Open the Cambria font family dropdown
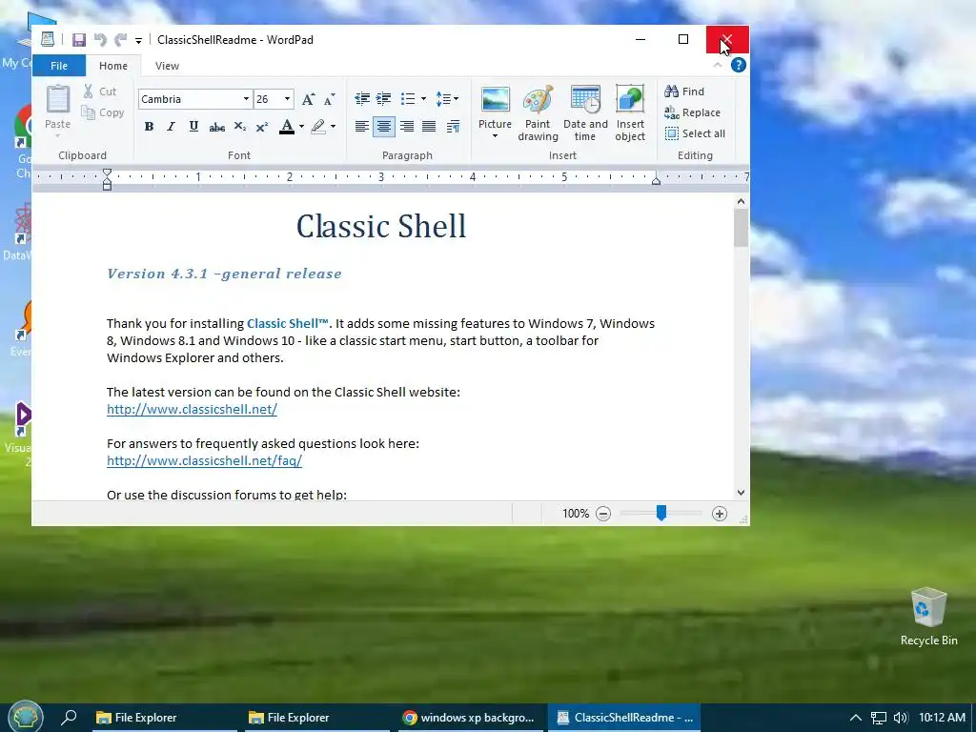The width and height of the screenshot is (976, 732). (x=246, y=99)
